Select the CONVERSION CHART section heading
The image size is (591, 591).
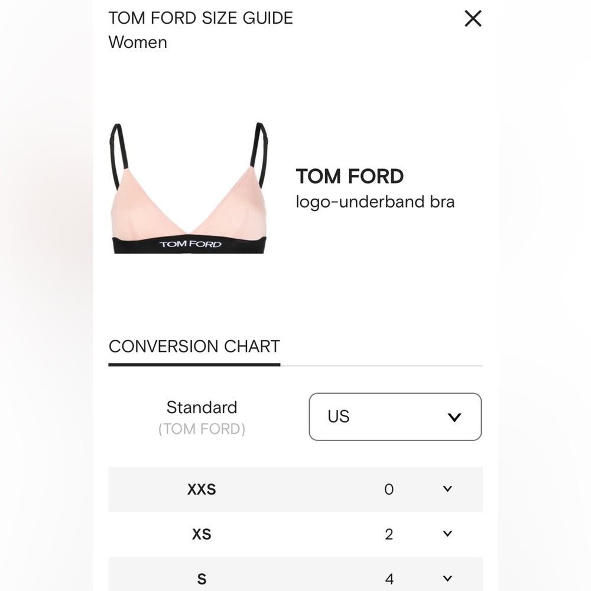tap(194, 346)
